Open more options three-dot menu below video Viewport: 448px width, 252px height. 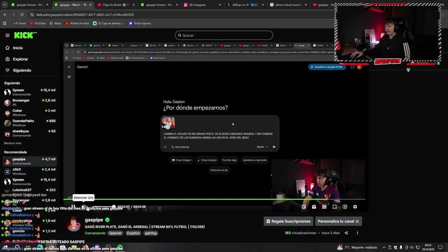tap(357, 233)
